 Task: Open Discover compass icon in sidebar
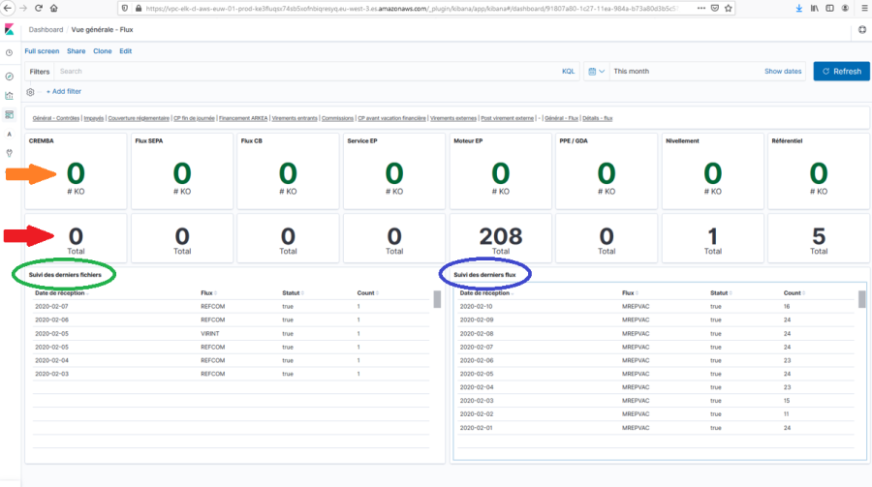(x=9, y=76)
